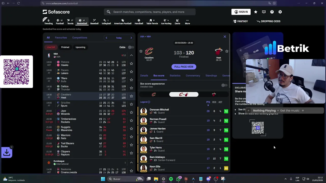Open the DROPPING ODDS link

tap(268, 21)
